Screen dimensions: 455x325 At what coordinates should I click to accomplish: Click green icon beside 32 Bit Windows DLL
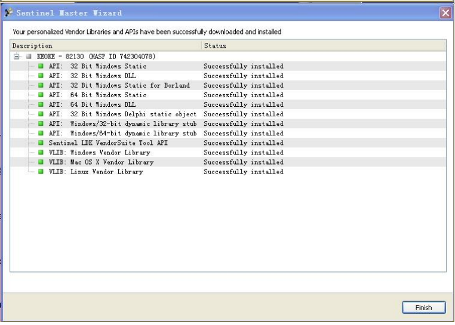point(41,76)
